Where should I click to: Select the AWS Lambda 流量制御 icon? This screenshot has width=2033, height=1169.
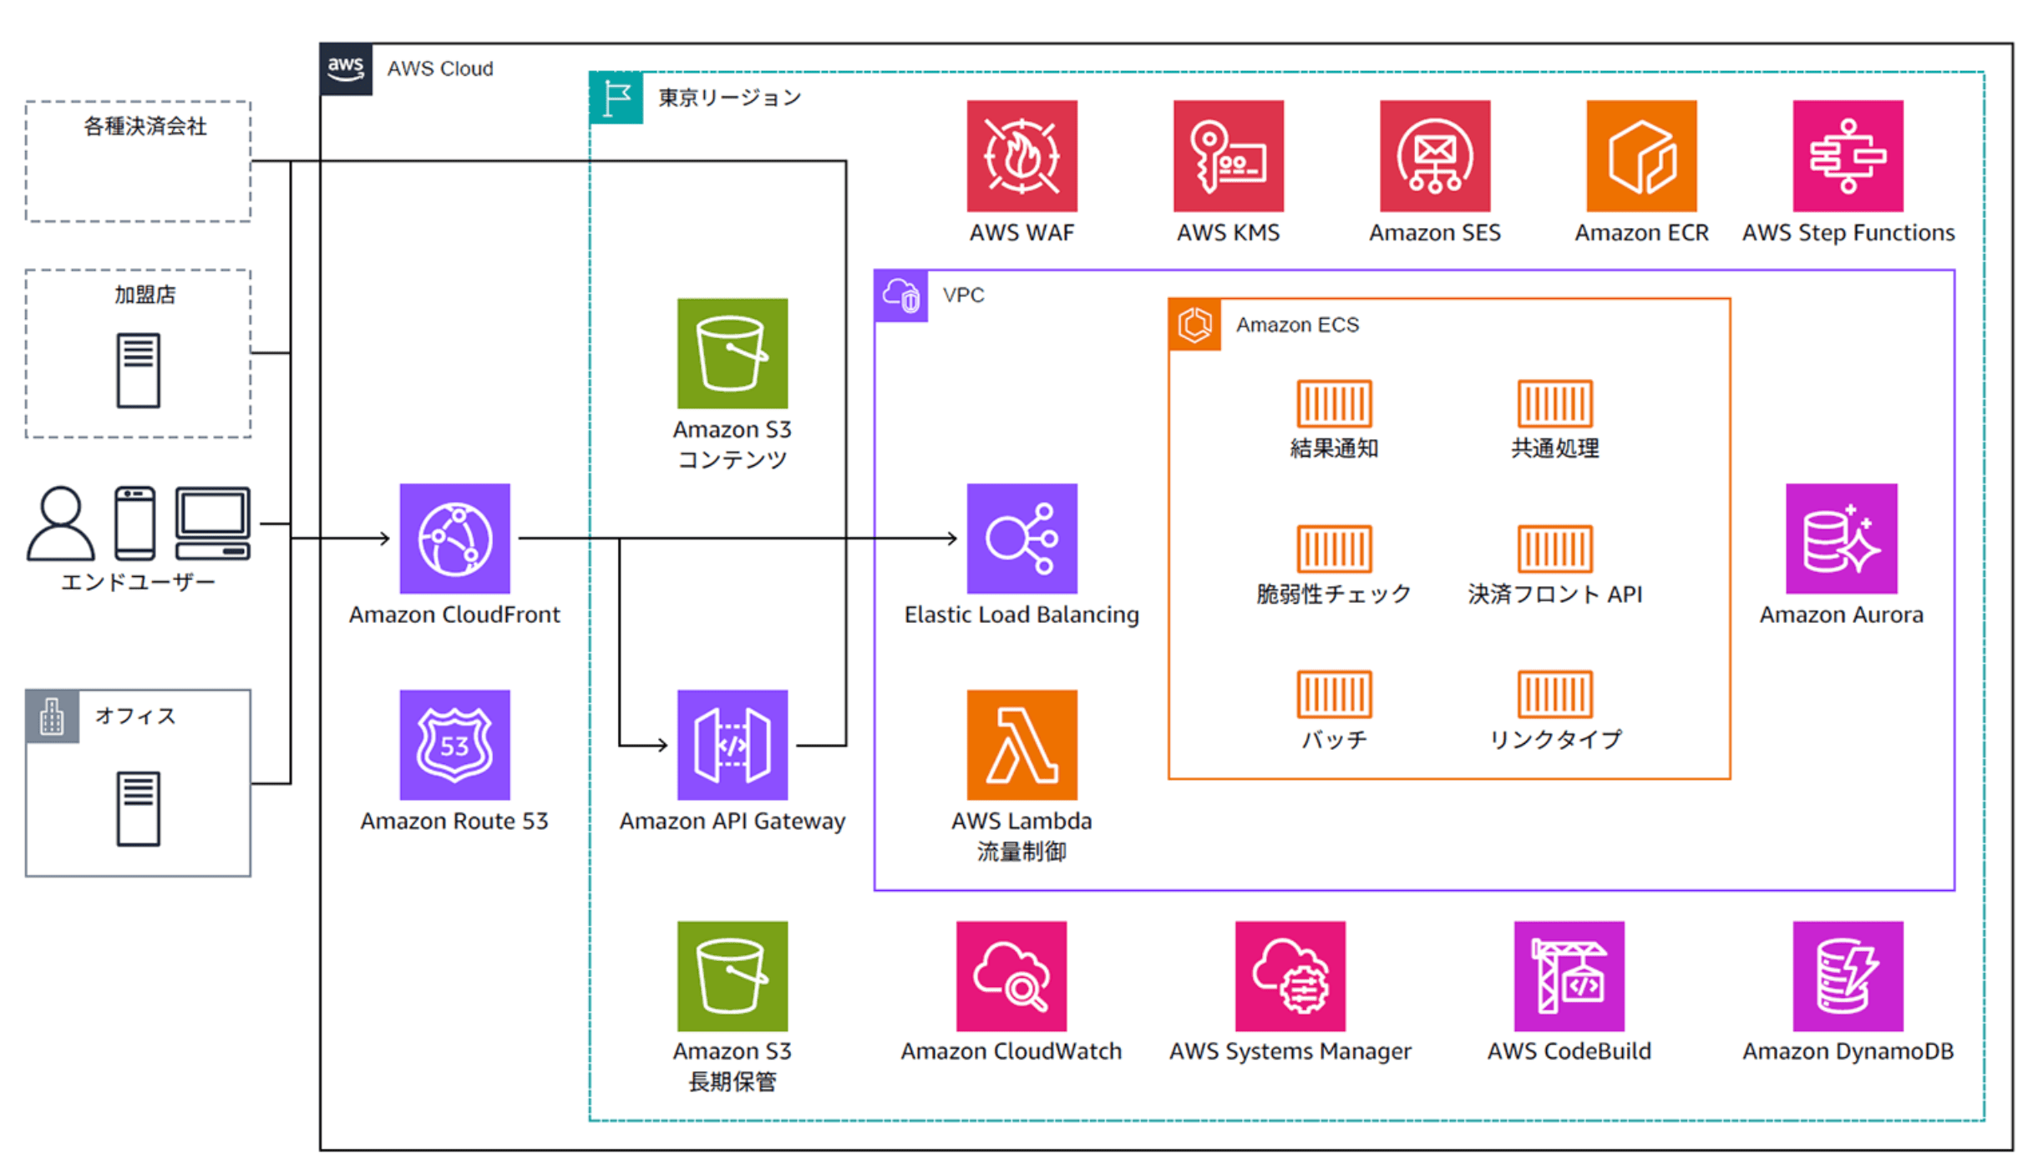click(x=1022, y=745)
